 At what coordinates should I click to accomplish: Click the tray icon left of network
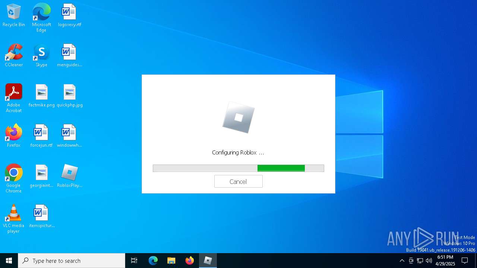coord(411,261)
